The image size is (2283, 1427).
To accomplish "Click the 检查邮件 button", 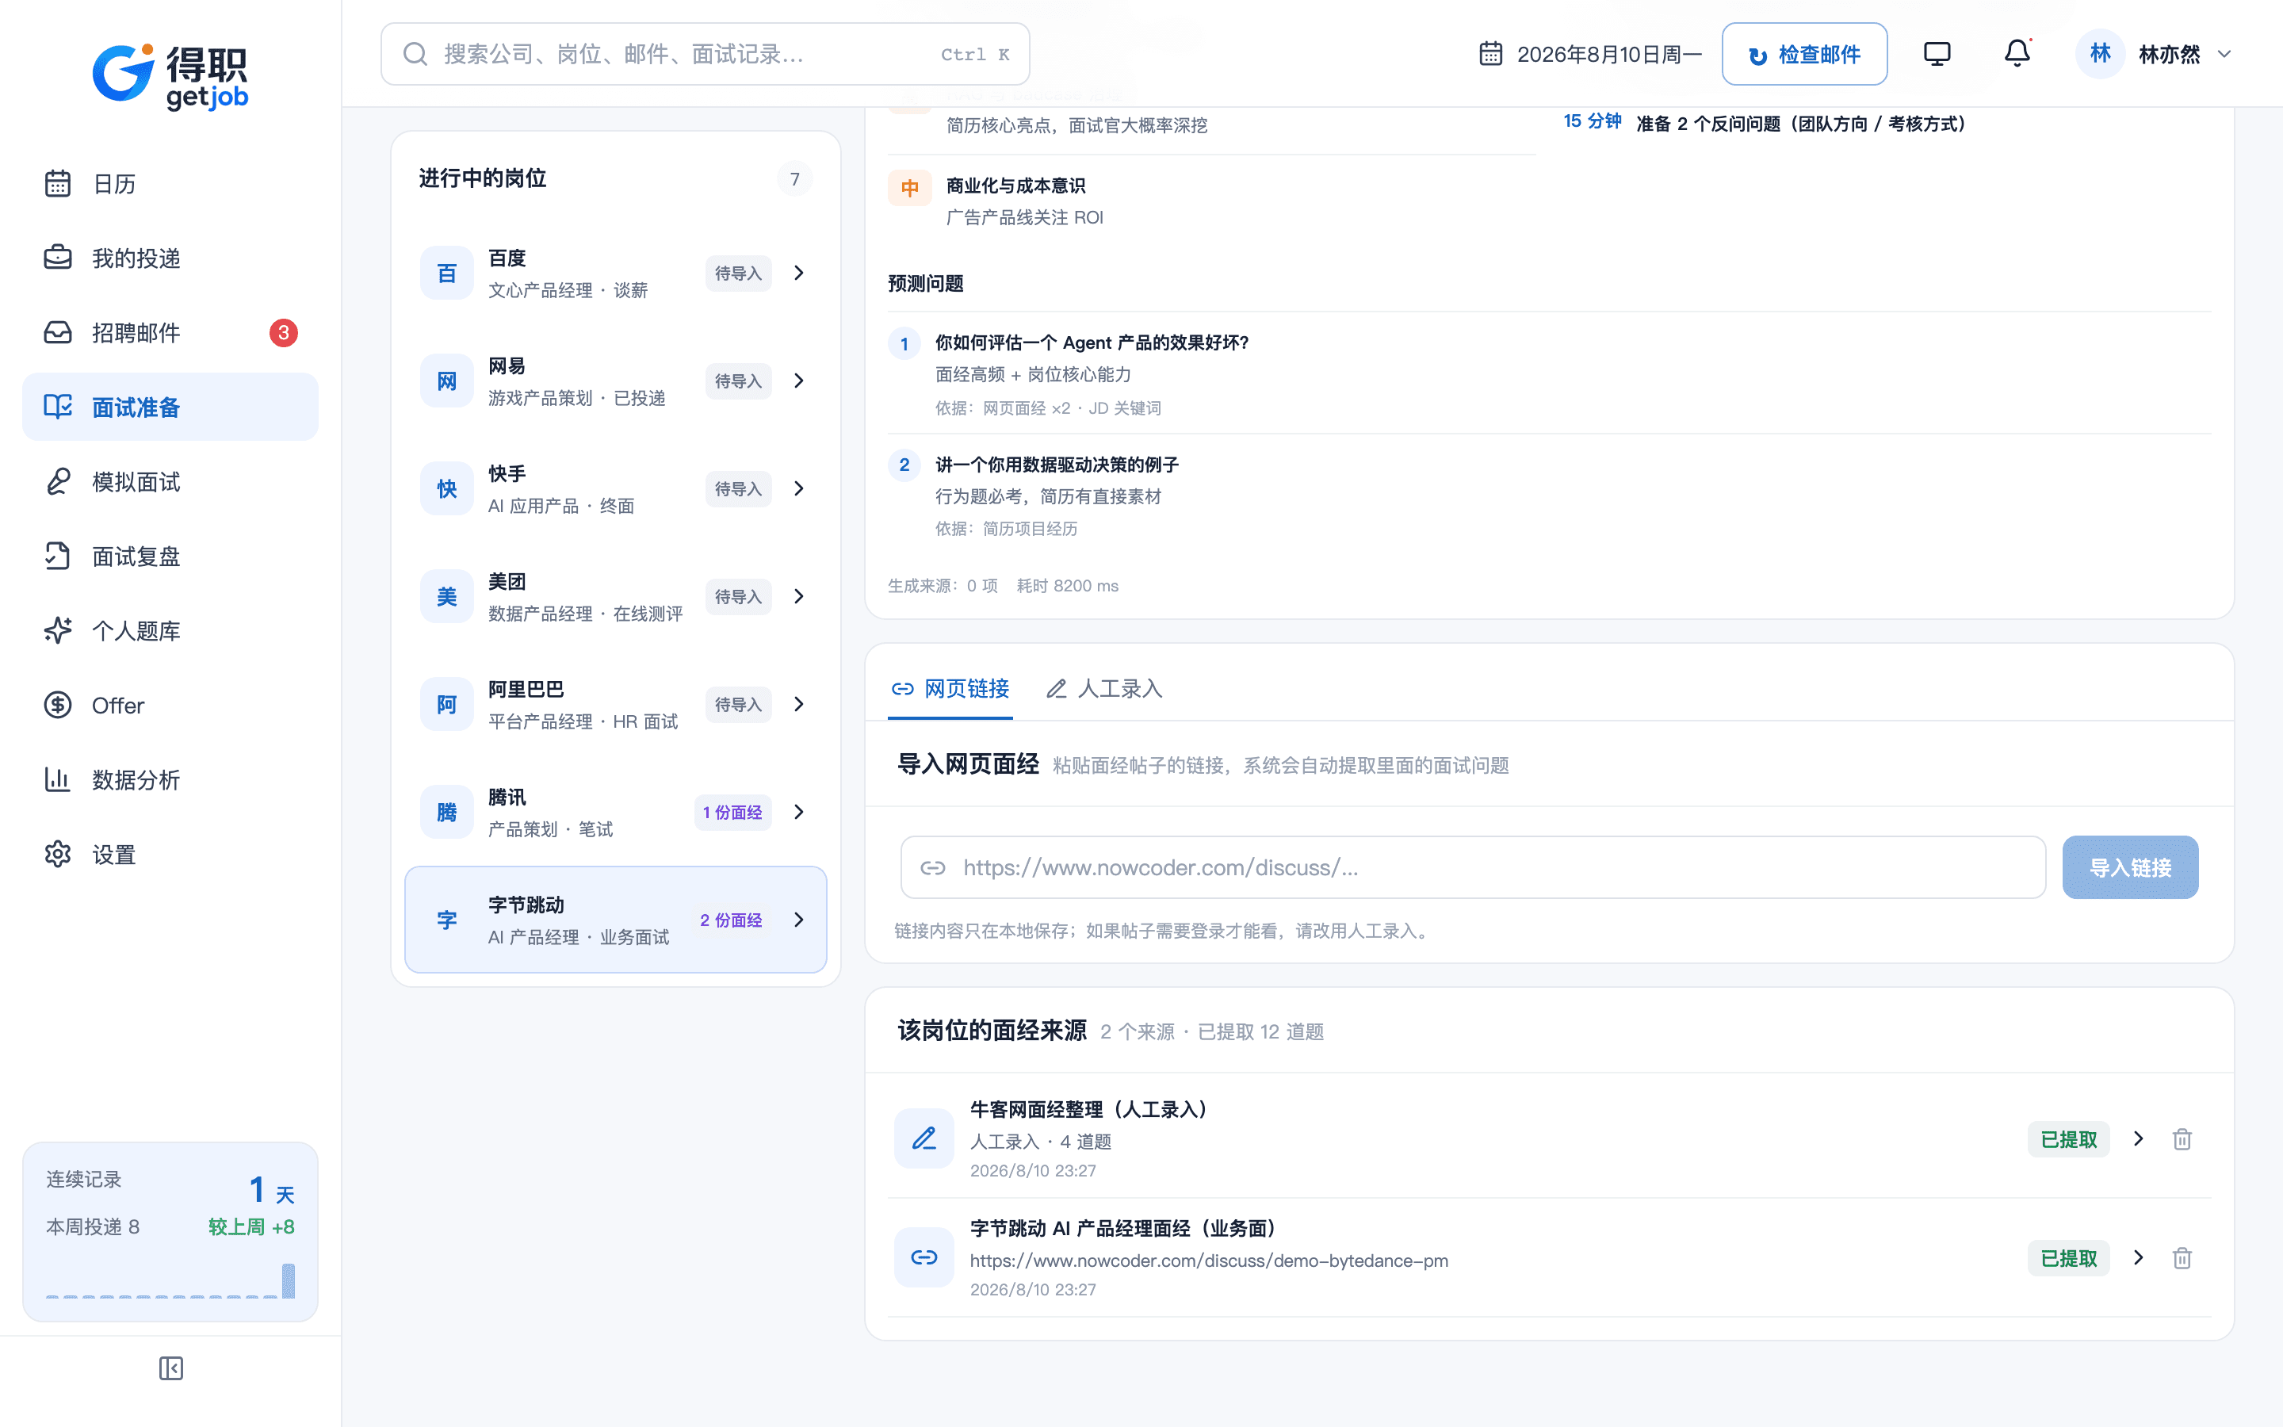I will (x=1803, y=54).
